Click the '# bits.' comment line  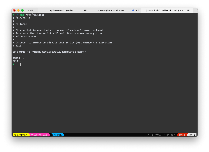click(x=18, y=46)
